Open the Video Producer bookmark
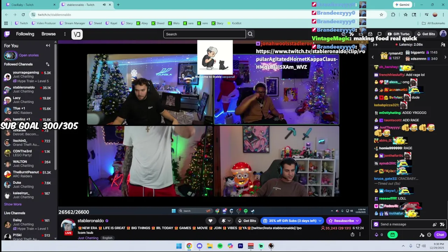This screenshot has height=252, width=448. point(44,23)
